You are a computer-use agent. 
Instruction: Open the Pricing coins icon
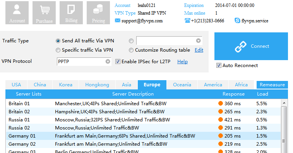[98, 13]
